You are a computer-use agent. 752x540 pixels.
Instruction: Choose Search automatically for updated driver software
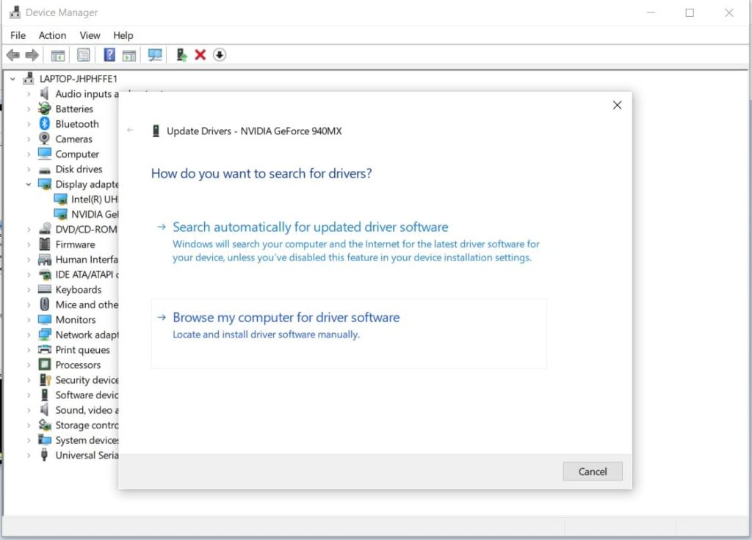(349, 242)
